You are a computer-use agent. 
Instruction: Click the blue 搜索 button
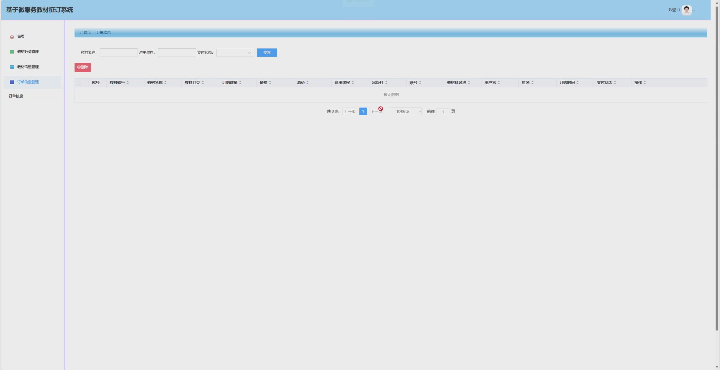(x=267, y=53)
